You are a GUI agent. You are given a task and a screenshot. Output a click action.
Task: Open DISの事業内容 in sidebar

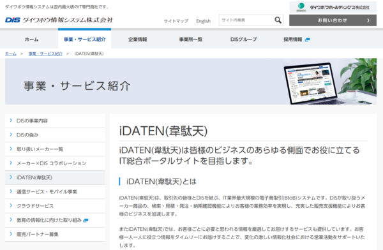coord(55,121)
